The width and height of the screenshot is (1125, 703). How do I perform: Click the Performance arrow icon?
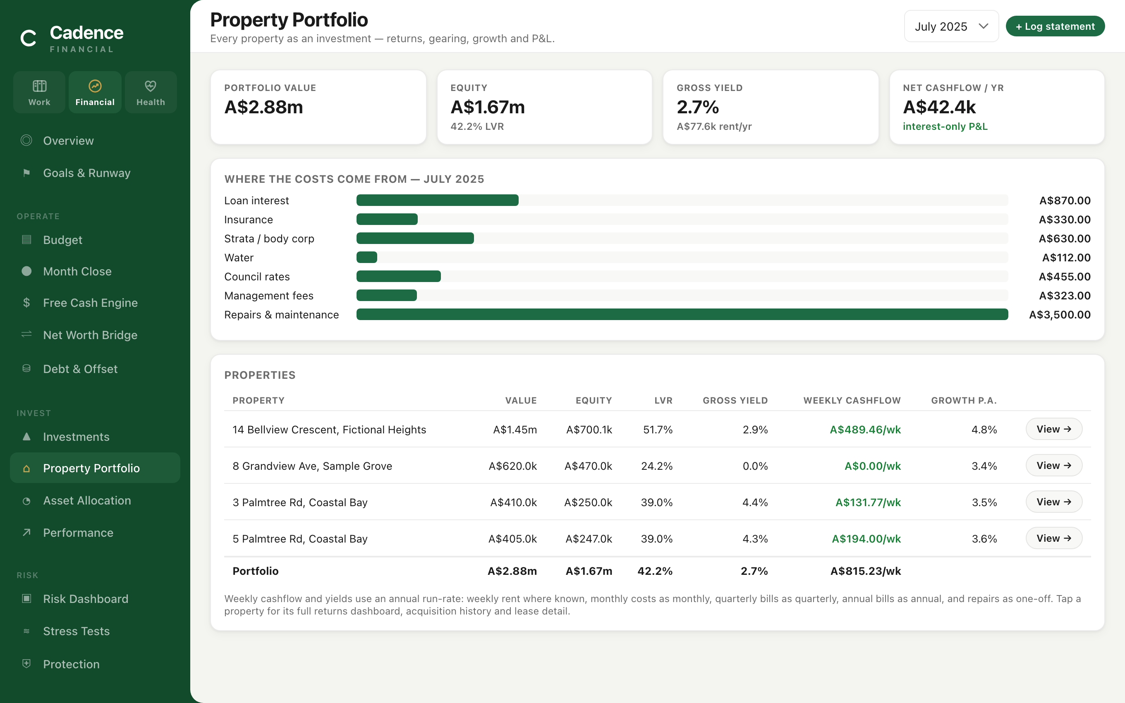26,532
